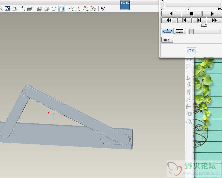Viewport: 222px width, 178px height.
Task: Toggle shaded display style button
Action: pyautogui.click(x=61, y=9)
